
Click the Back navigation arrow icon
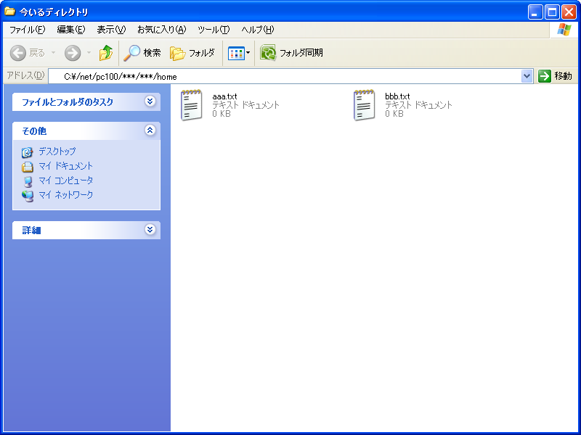pyautogui.click(x=19, y=53)
